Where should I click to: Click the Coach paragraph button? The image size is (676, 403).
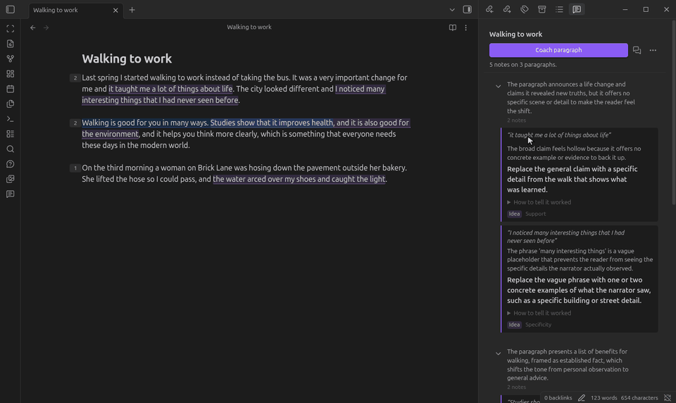(x=558, y=50)
